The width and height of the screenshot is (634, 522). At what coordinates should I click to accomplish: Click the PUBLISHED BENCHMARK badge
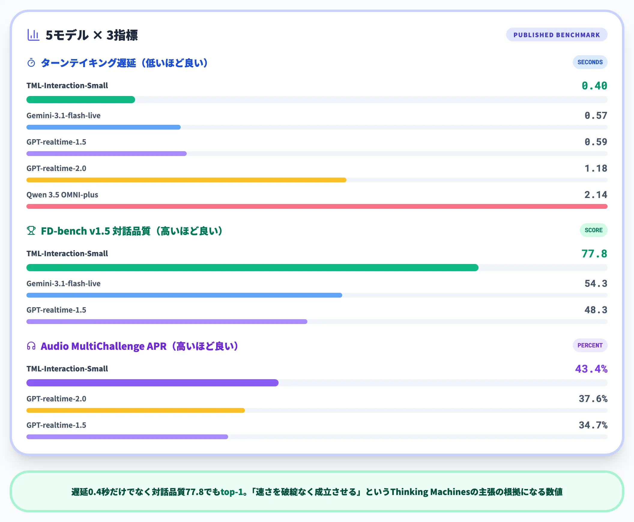tap(557, 35)
